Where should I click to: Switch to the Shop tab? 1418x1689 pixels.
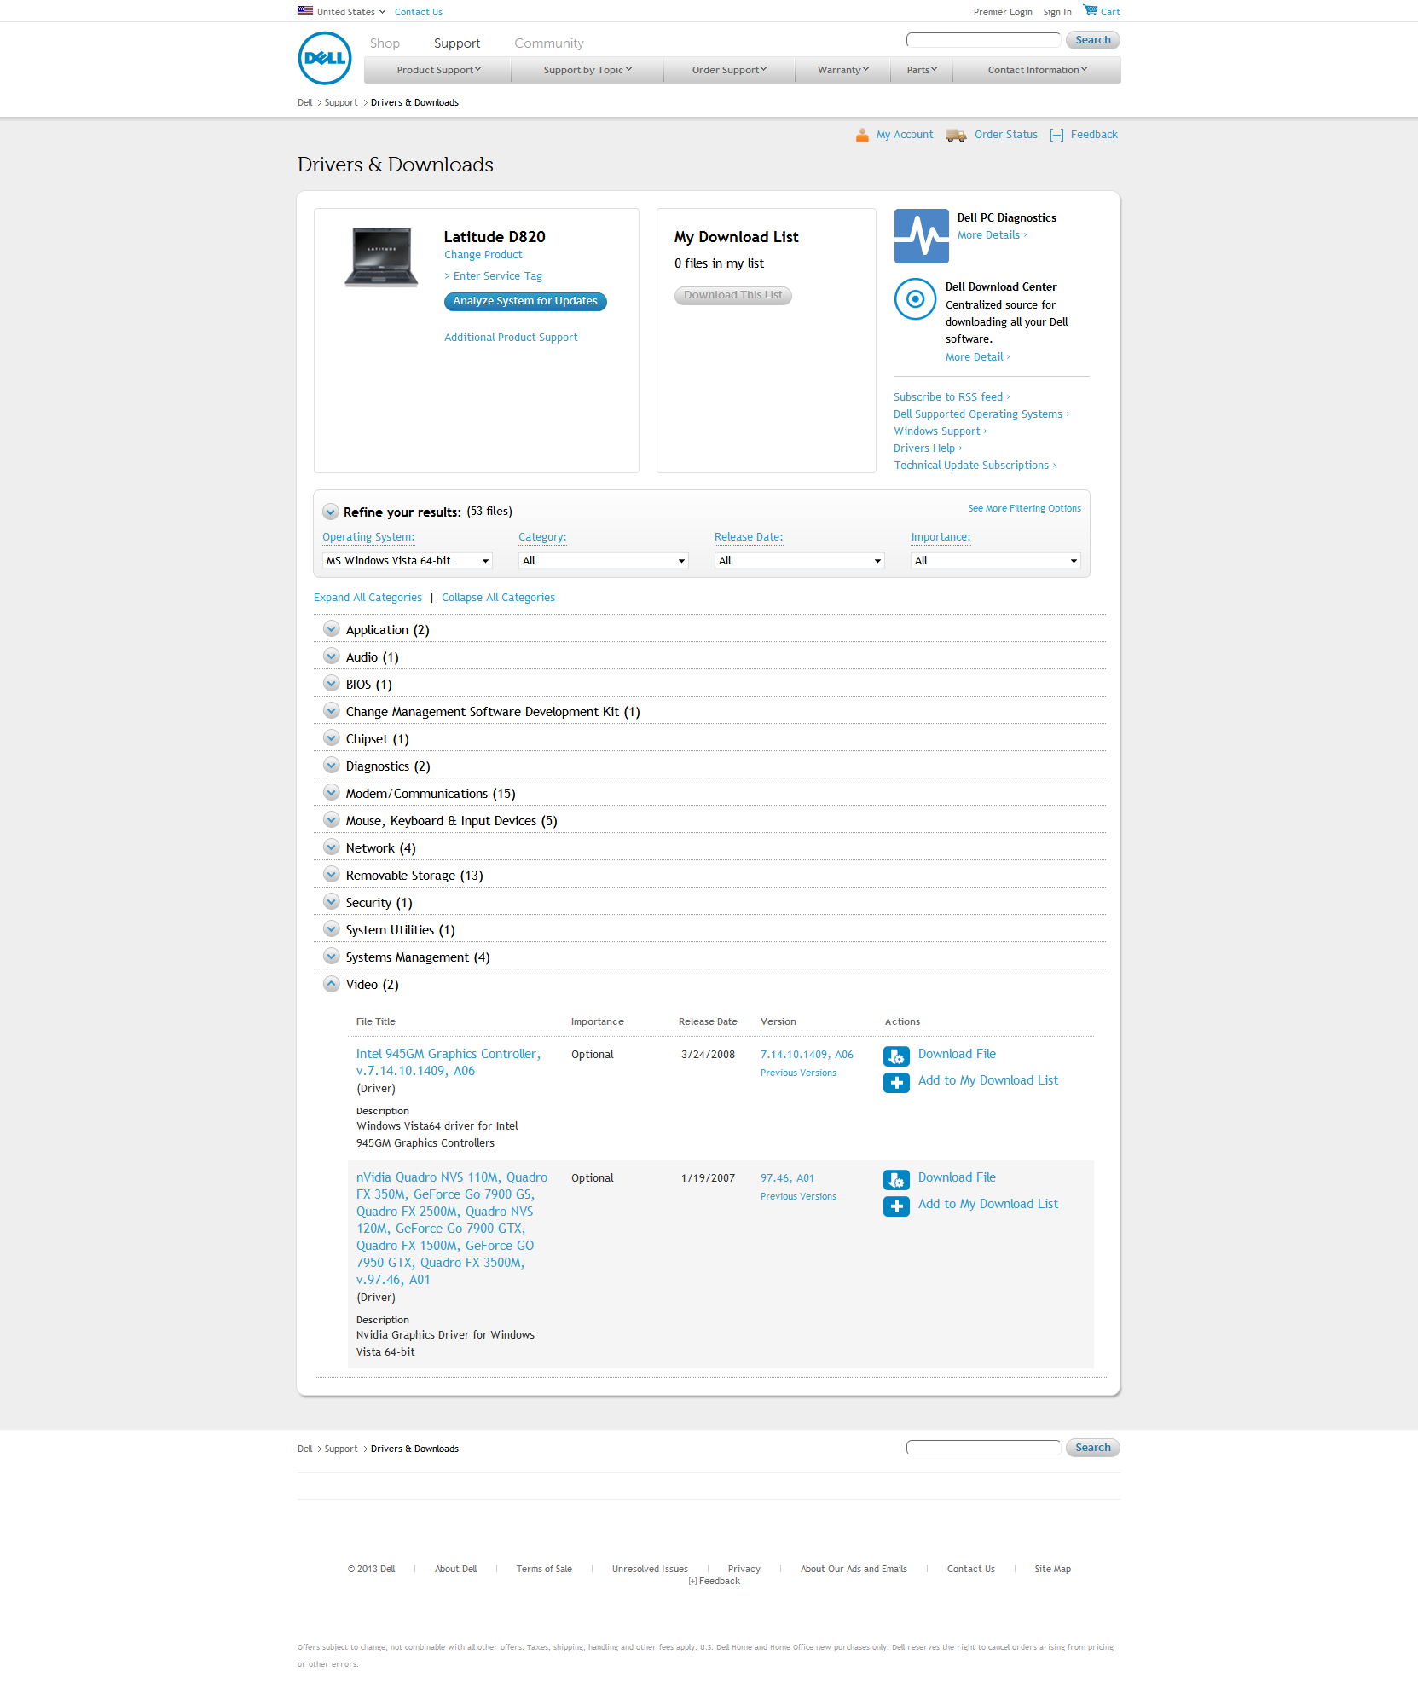385,43
